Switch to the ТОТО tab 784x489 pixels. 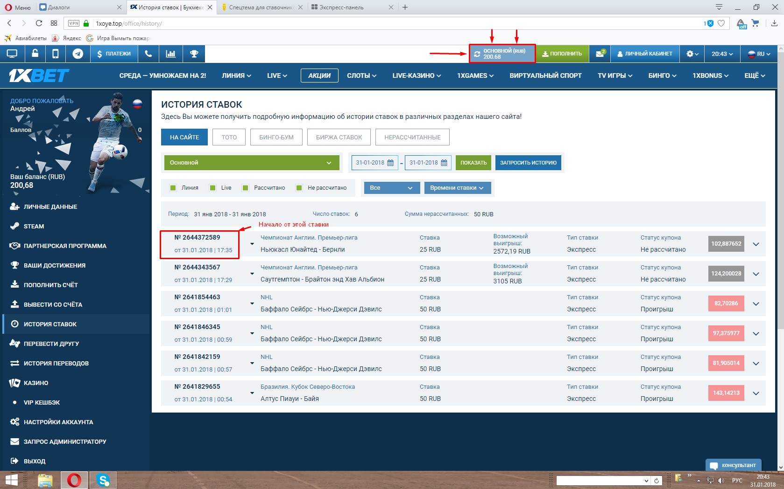coord(229,137)
